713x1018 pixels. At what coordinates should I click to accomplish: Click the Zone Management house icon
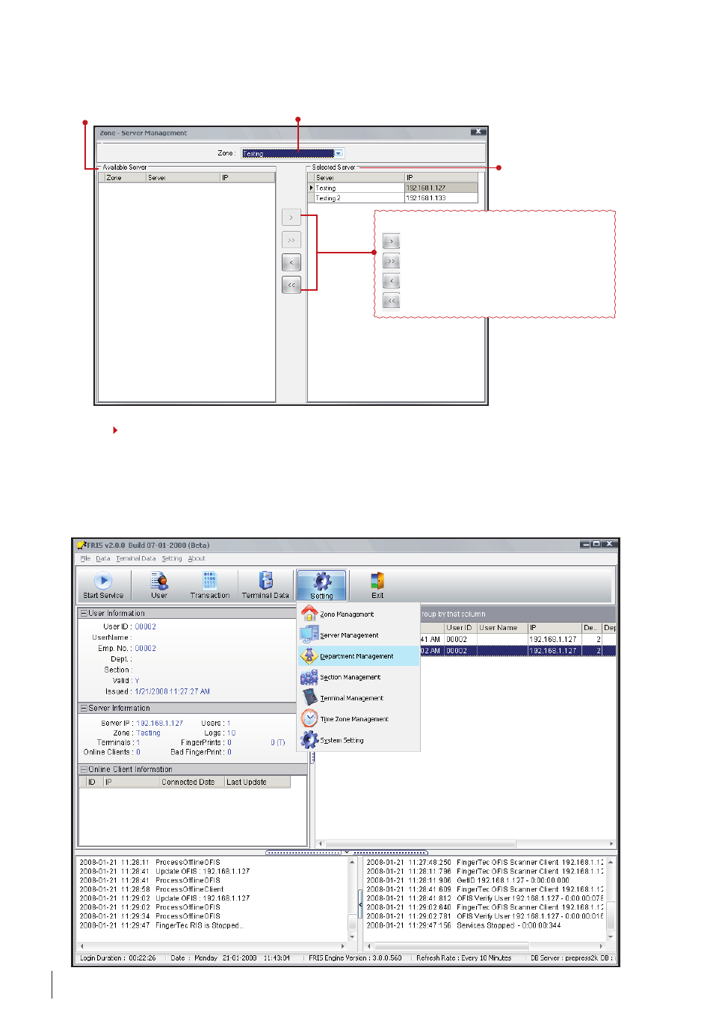click(x=309, y=613)
